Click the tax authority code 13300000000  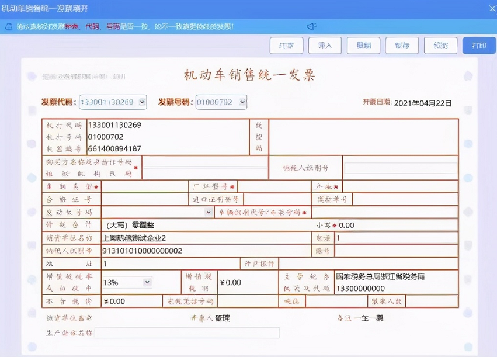(x=360, y=289)
